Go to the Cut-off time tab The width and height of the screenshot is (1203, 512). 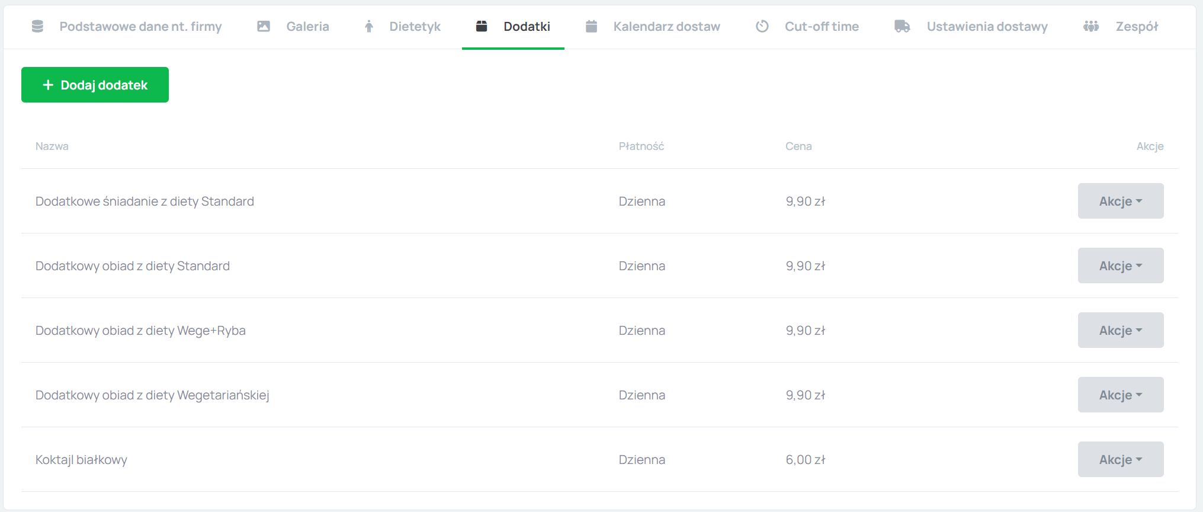[822, 26]
